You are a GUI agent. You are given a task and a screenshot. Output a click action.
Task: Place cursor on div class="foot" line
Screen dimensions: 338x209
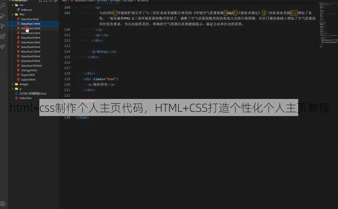click(101, 79)
